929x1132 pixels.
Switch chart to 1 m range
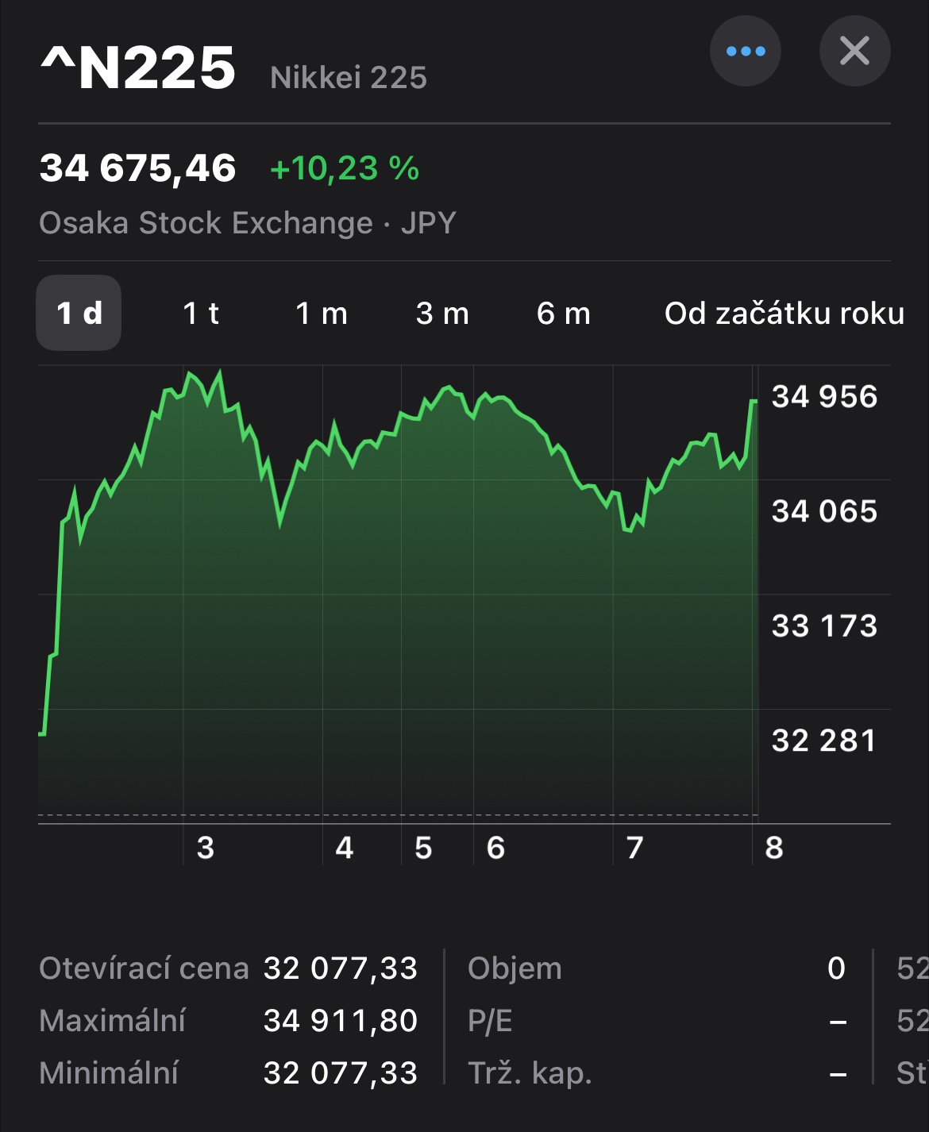[322, 313]
